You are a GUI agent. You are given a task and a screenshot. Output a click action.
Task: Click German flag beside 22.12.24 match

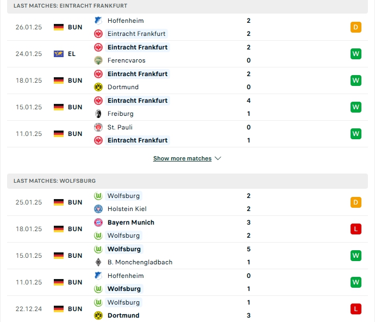pyautogui.click(x=59, y=309)
